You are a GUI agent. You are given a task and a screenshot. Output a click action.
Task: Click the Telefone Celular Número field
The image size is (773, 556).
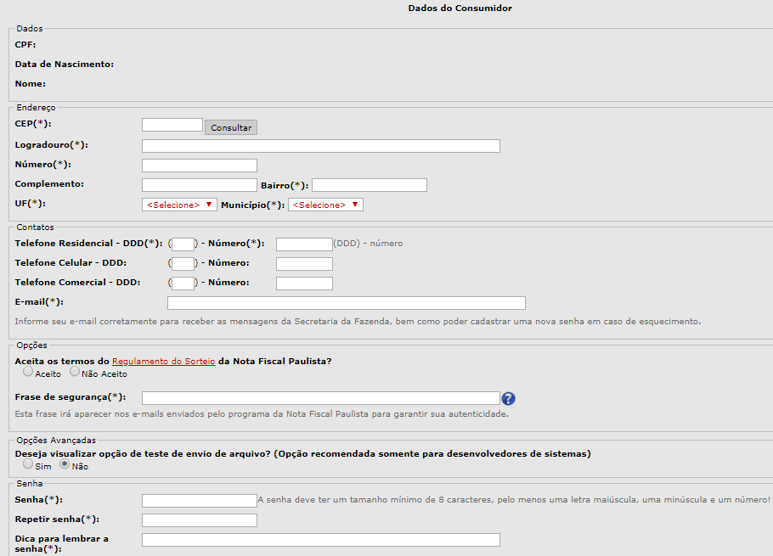pos(304,264)
